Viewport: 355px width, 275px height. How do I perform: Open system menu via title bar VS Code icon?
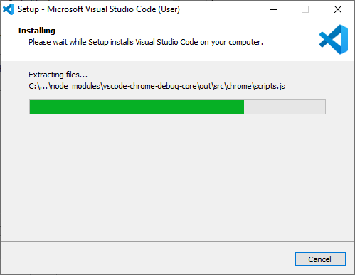(9, 9)
